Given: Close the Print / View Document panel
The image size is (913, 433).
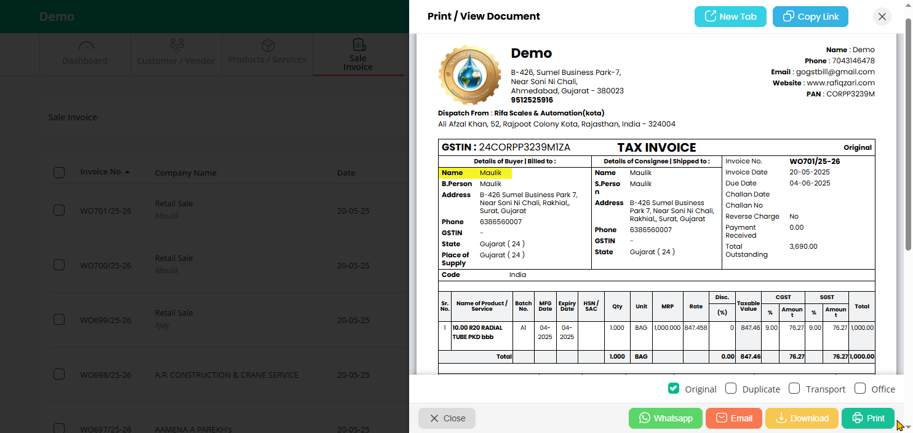Looking at the screenshot, I should click(x=882, y=17).
